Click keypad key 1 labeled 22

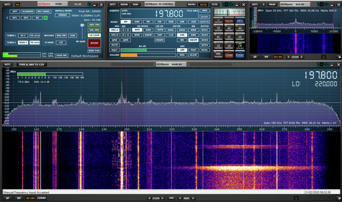pos(218,45)
